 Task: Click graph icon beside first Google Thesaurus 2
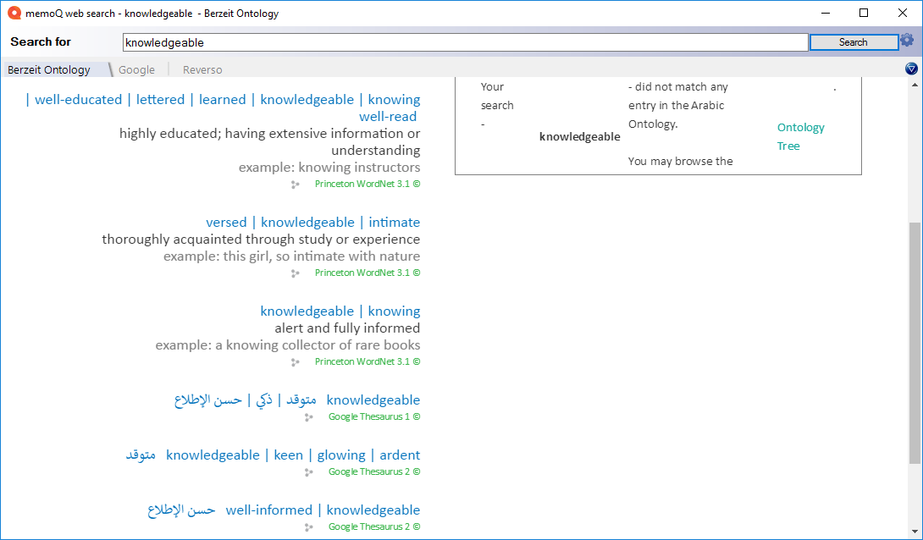pos(309,472)
